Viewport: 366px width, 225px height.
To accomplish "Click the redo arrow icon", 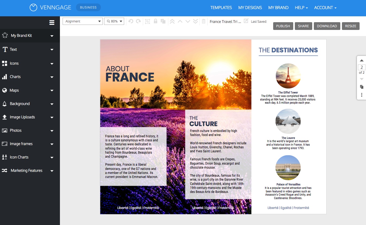I will point(138,21).
